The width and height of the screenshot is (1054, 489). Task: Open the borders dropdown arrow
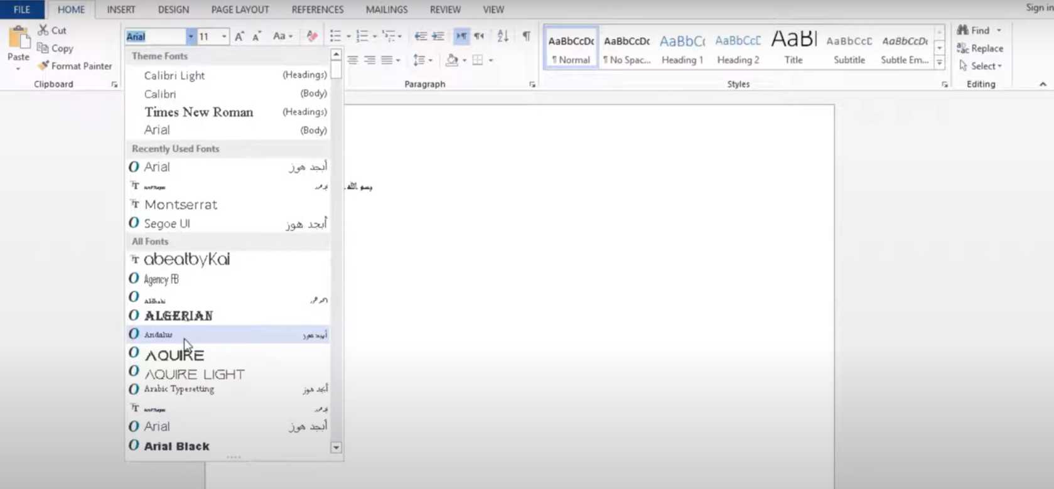point(491,60)
